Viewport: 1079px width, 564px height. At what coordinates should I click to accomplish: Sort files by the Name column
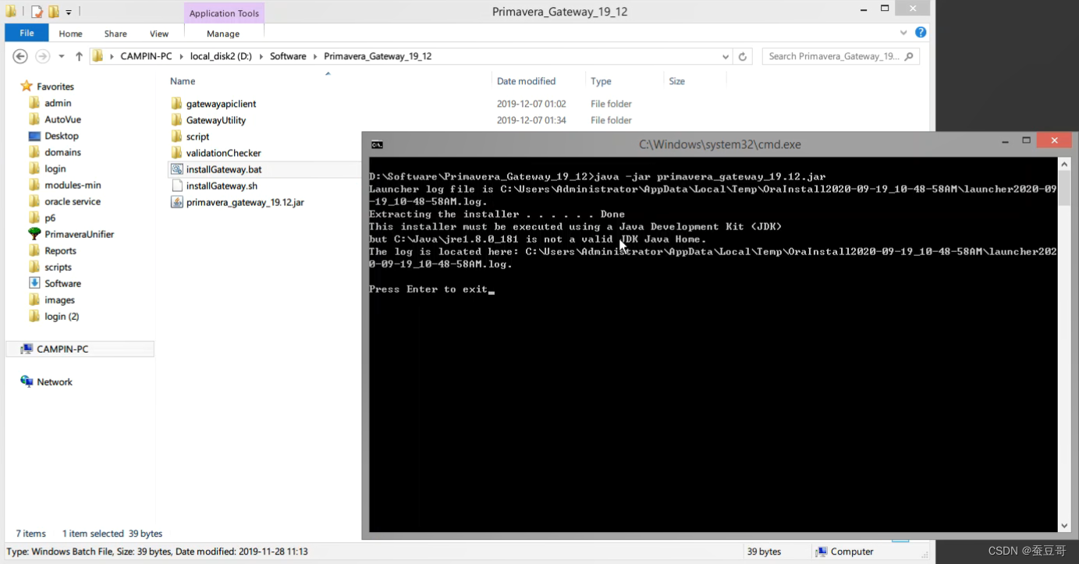click(x=183, y=81)
